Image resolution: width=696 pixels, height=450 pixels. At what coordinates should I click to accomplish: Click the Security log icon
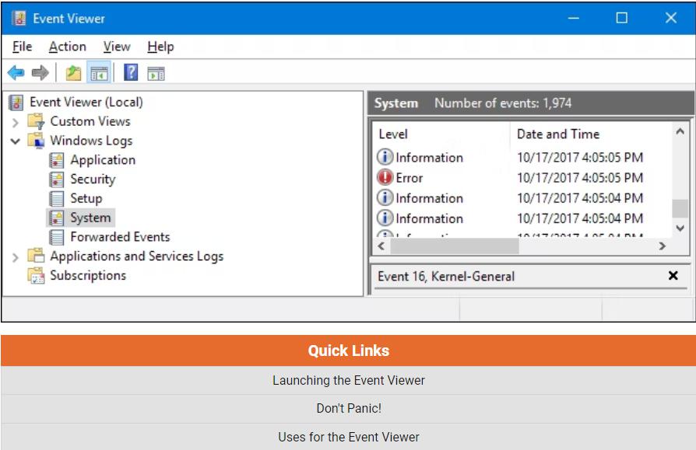pos(56,179)
